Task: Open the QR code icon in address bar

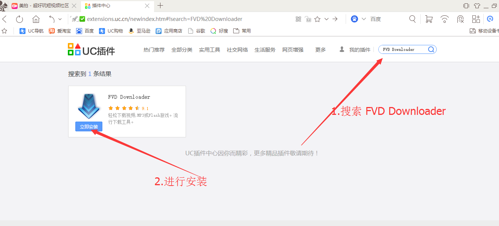Action: tap(298, 19)
